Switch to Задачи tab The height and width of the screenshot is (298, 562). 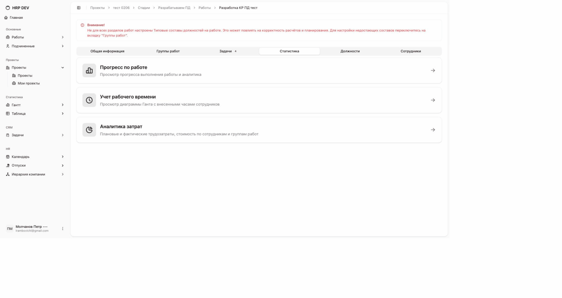pos(228,51)
